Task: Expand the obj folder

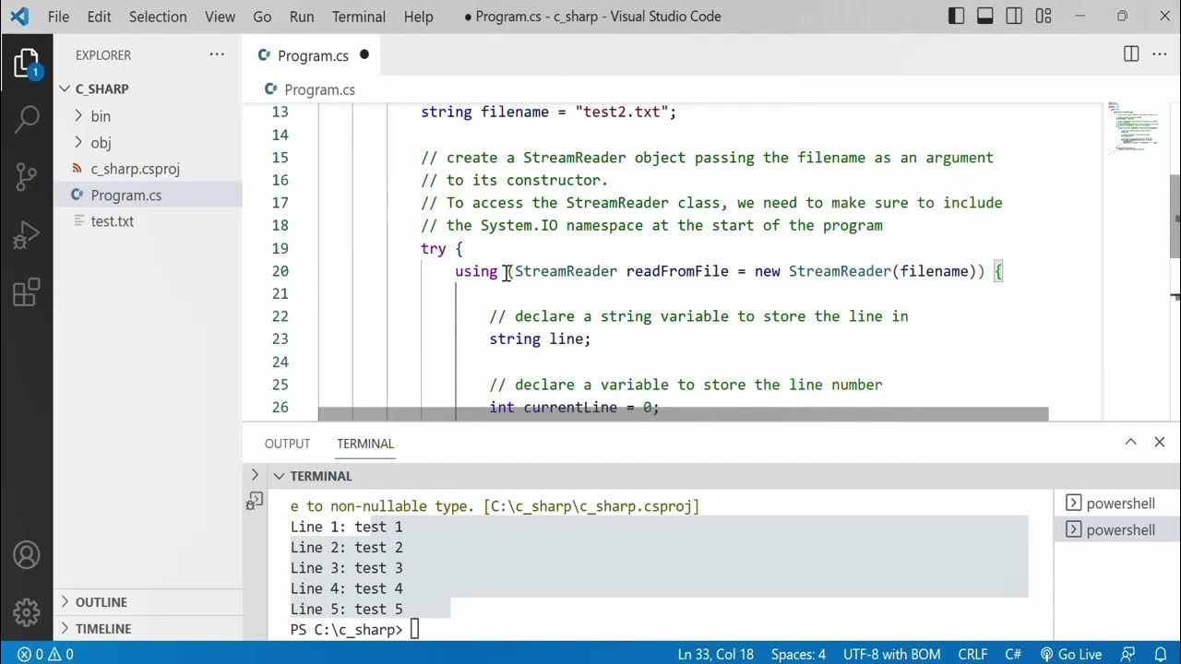Action: pyautogui.click(x=148, y=143)
